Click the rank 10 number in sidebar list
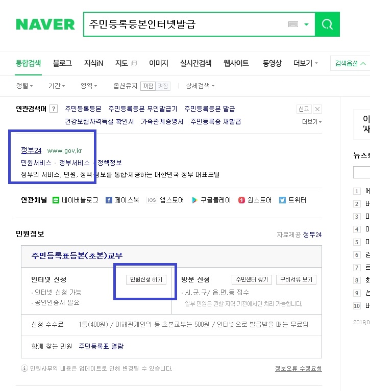 (357, 306)
